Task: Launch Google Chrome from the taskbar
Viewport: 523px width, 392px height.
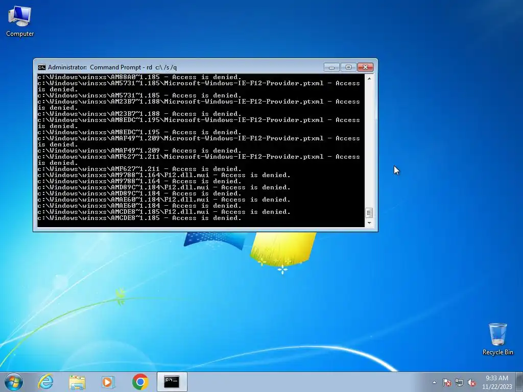Action: [140, 382]
